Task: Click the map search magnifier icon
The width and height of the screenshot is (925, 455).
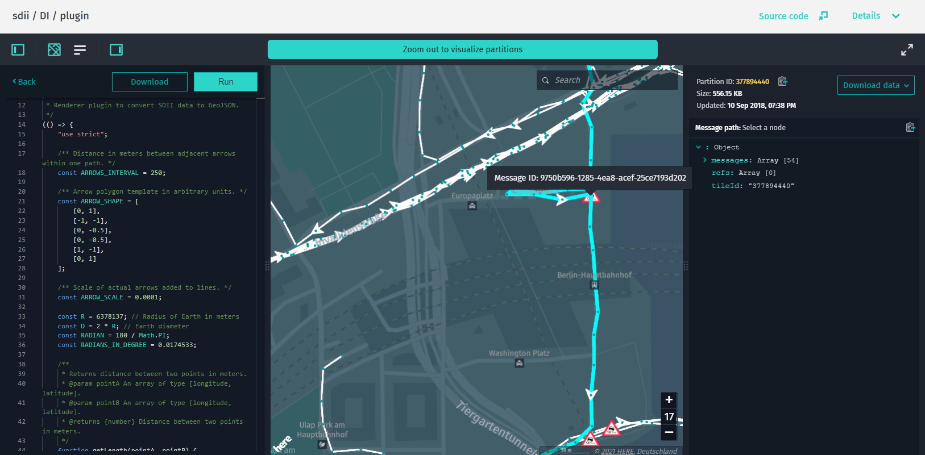Action: 545,81
